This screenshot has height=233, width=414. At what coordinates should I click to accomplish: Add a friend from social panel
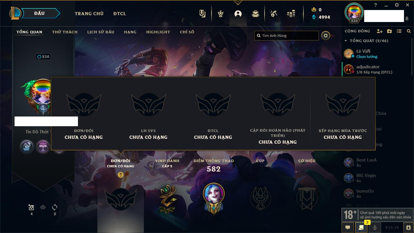pyautogui.click(x=380, y=31)
